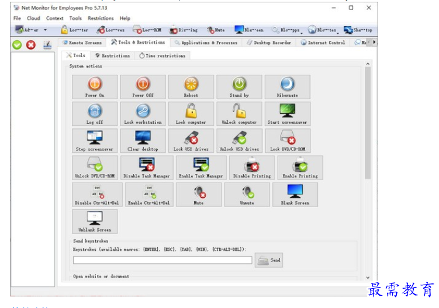
Task: Click the Mute toolbar button
Action: (216, 30)
